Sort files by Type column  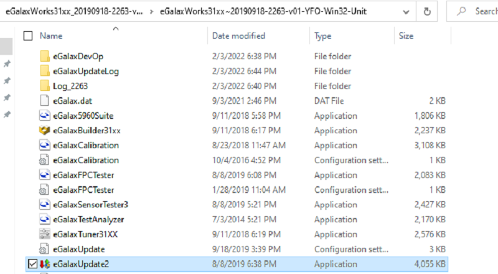point(322,36)
